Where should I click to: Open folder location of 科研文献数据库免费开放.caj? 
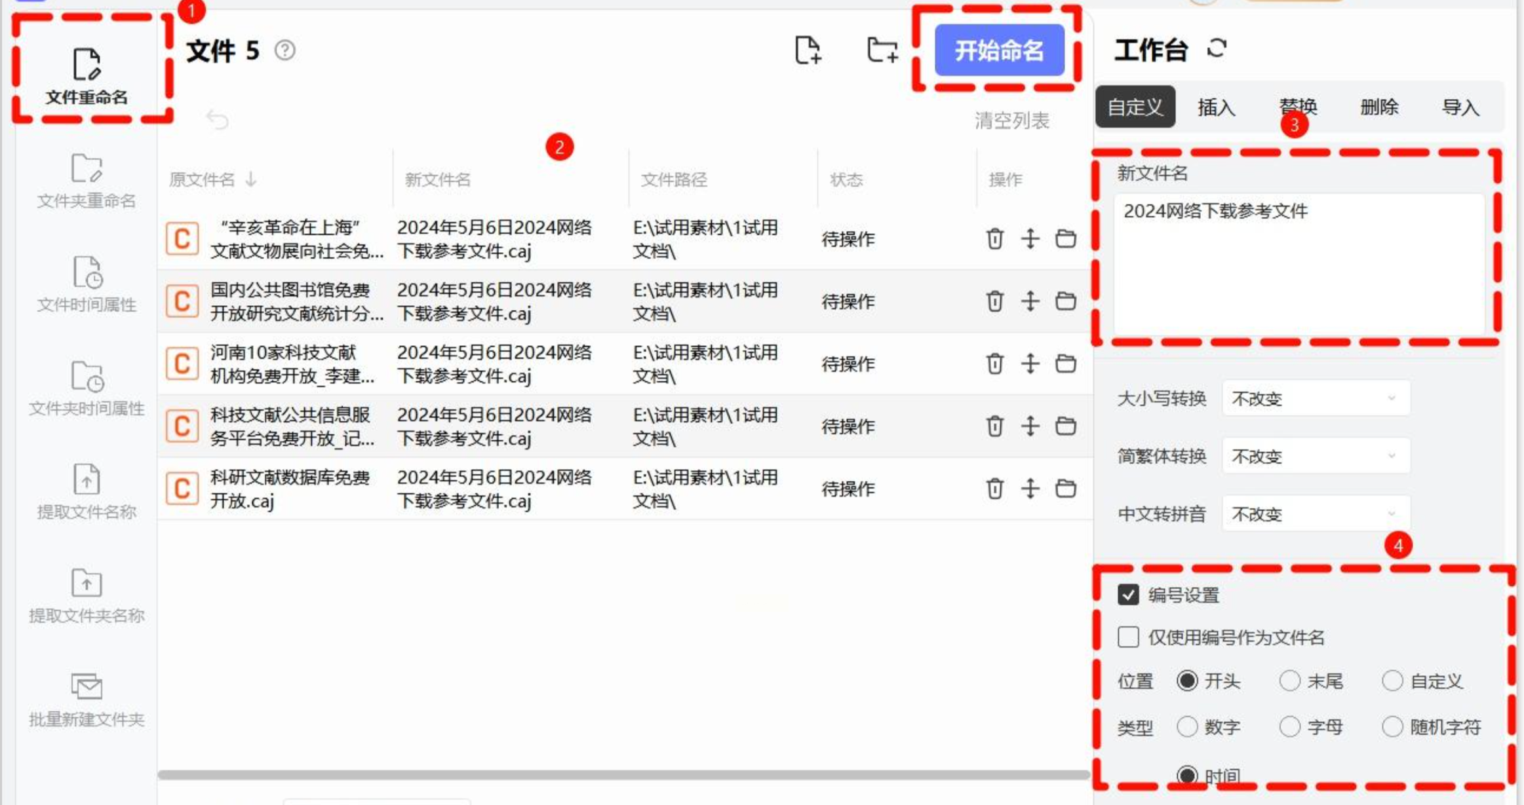pos(1065,489)
